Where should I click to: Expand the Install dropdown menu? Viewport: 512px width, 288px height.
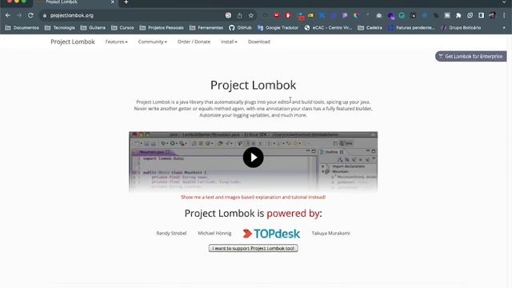pyautogui.click(x=229, y=42)
